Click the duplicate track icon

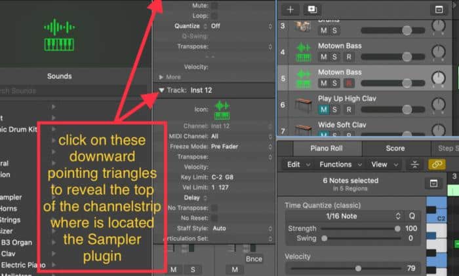pyautogui.click(x=312, y=10)
